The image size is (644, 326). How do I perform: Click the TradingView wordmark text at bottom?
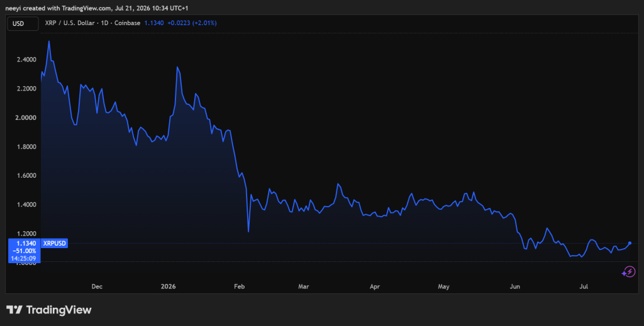pos(58,310)
